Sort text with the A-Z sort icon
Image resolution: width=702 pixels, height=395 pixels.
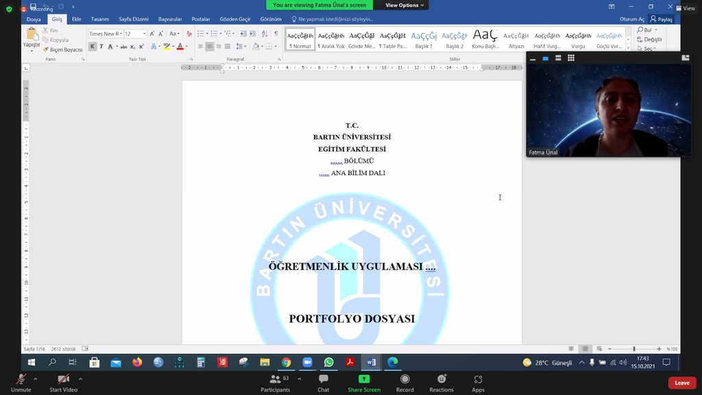(x=265, y=34)
